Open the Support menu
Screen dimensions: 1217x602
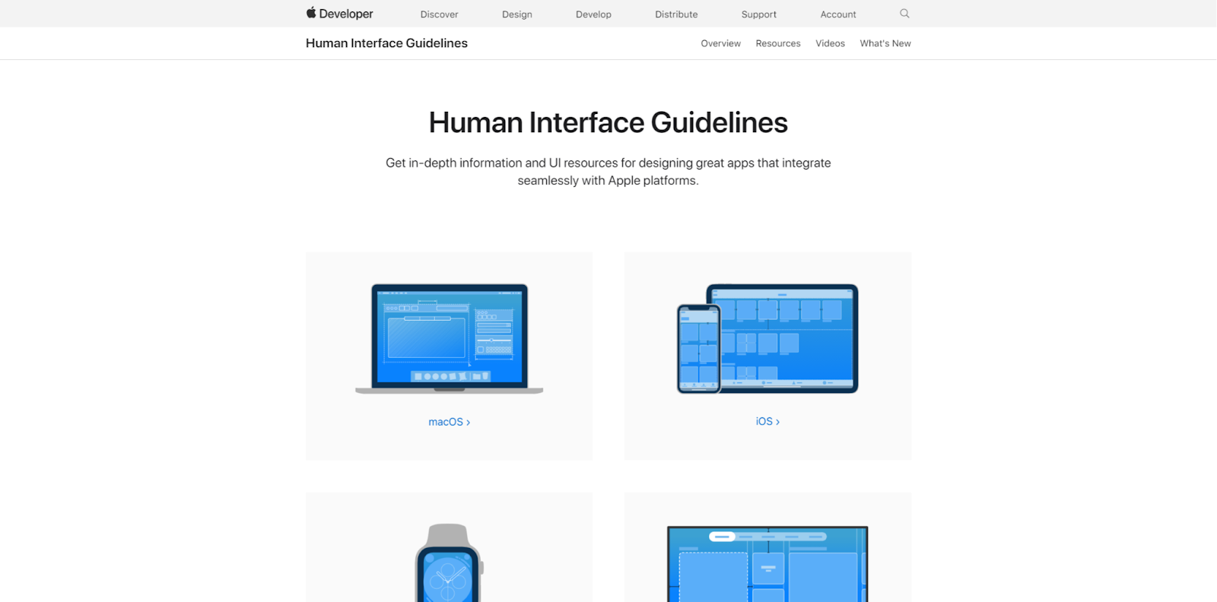(x=759, y=14)
